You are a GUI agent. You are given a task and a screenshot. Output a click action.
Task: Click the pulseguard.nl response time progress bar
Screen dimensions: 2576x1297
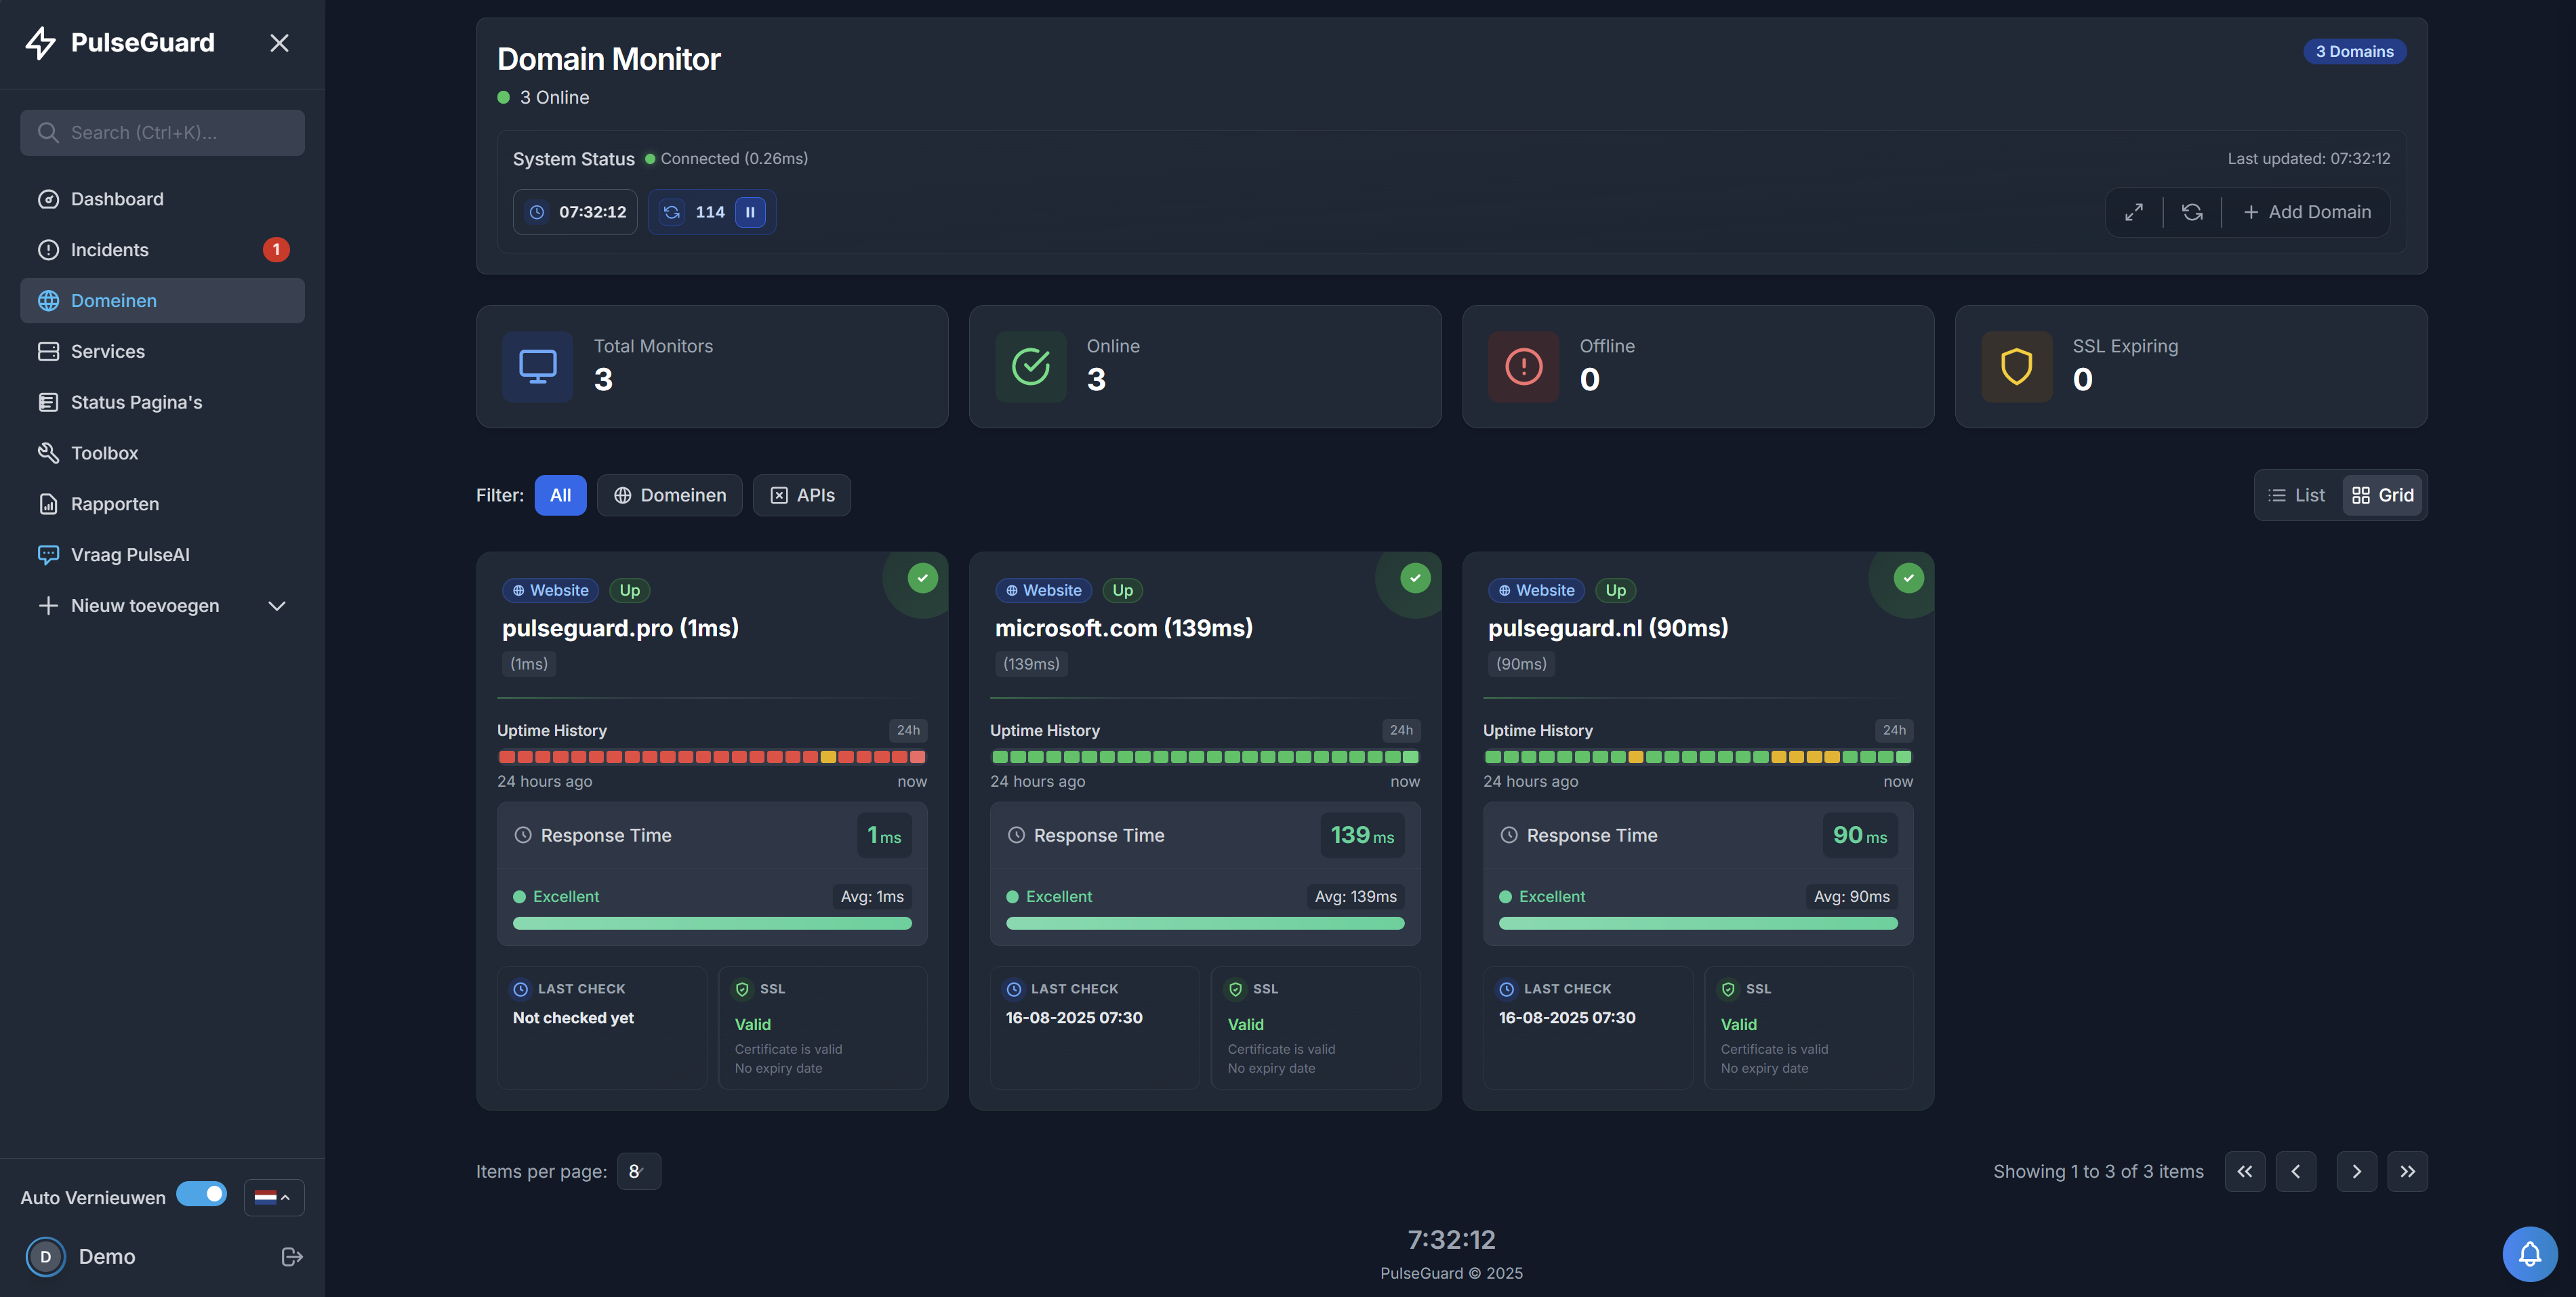point(1698,923)
